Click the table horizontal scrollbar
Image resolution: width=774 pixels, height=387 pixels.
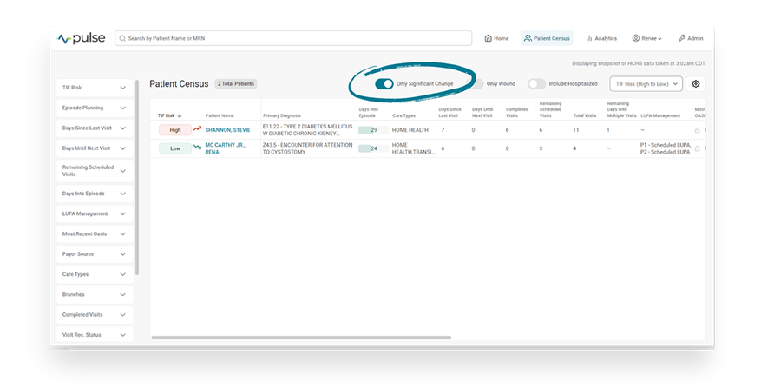coord(301,338)
